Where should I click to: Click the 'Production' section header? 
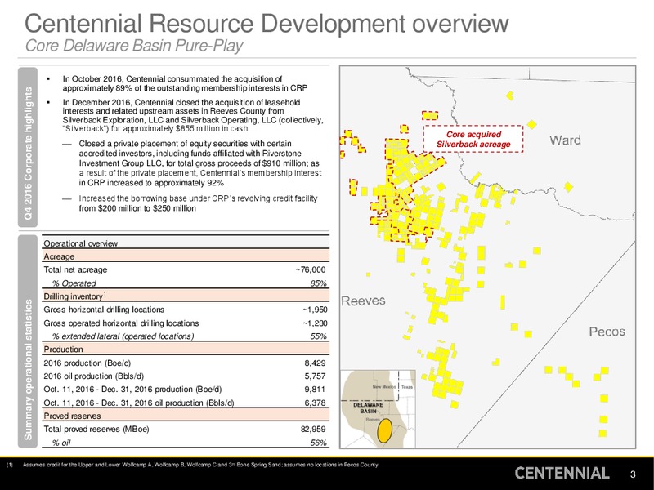click(x=186, y=350)
